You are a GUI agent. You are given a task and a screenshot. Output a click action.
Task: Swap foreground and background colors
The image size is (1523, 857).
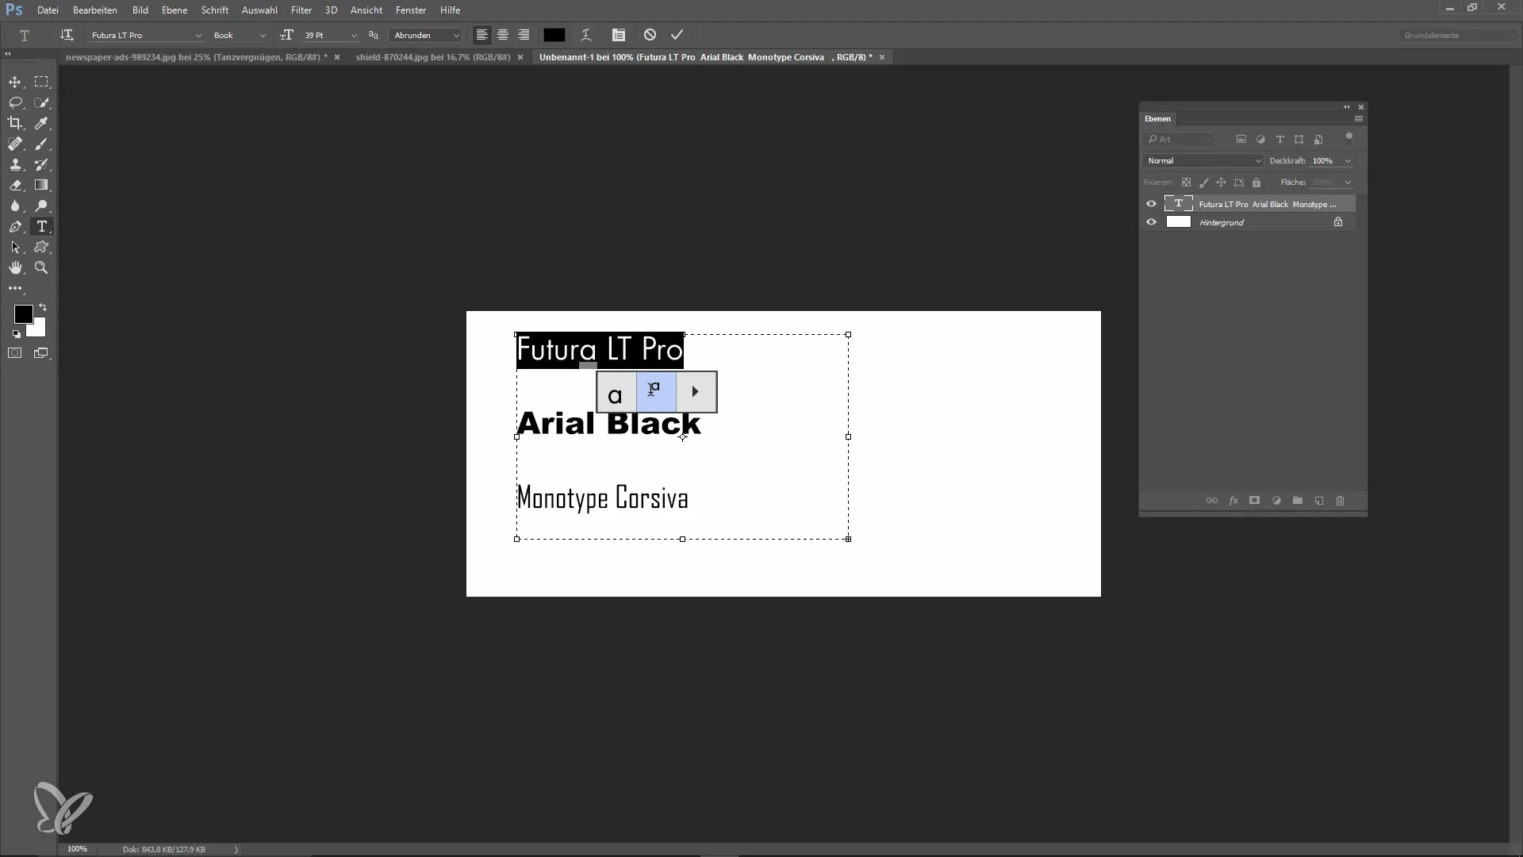click(x=43, y=307)
